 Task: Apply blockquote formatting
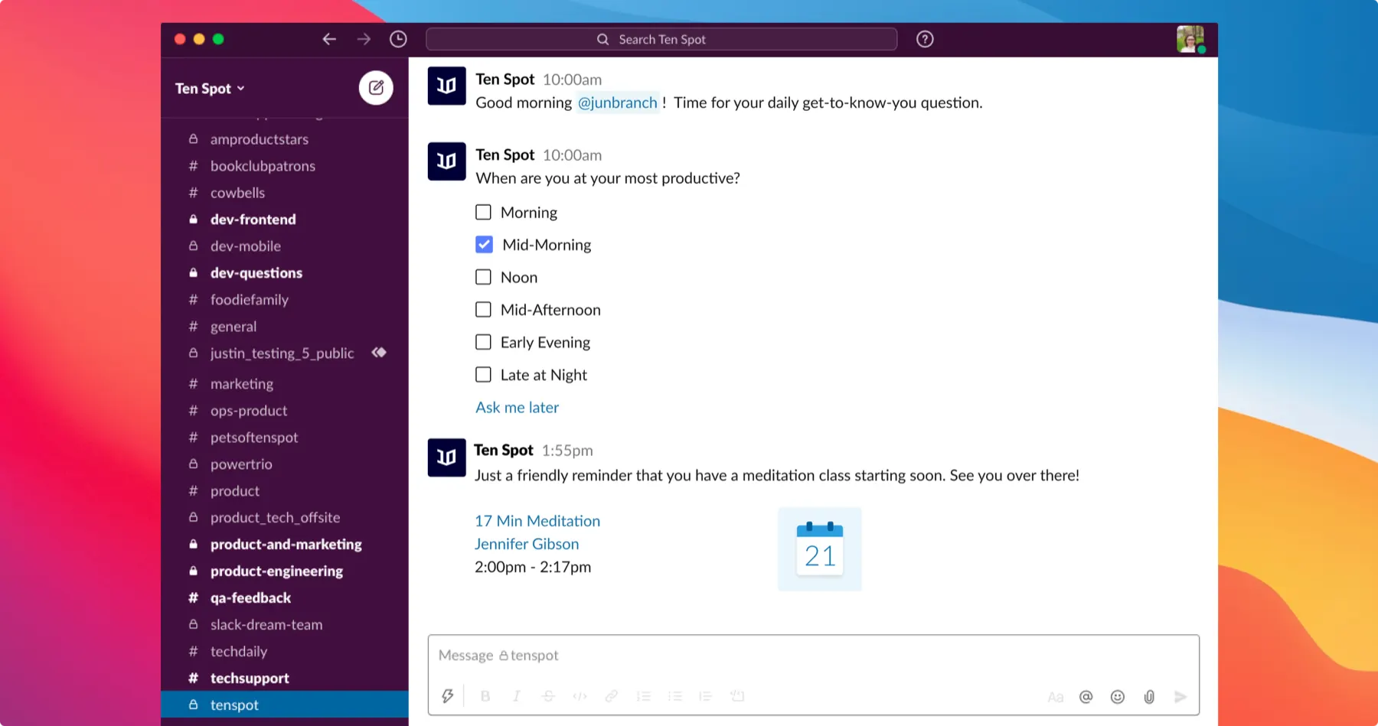coord(705,696)
